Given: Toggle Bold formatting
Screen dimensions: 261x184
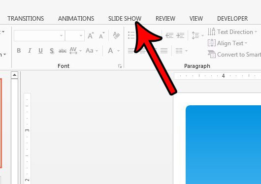Looking at the screenshot, I should click(x=19, y=51).
